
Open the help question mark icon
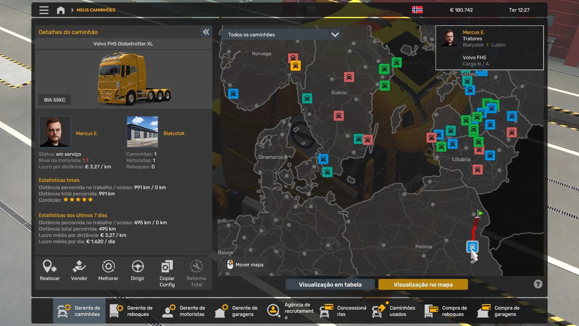point(538,284)
